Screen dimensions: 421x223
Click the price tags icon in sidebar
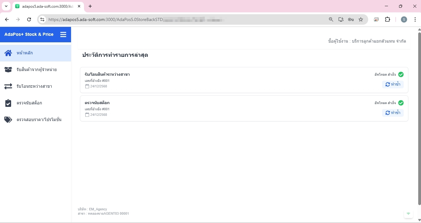coord(8,120)
